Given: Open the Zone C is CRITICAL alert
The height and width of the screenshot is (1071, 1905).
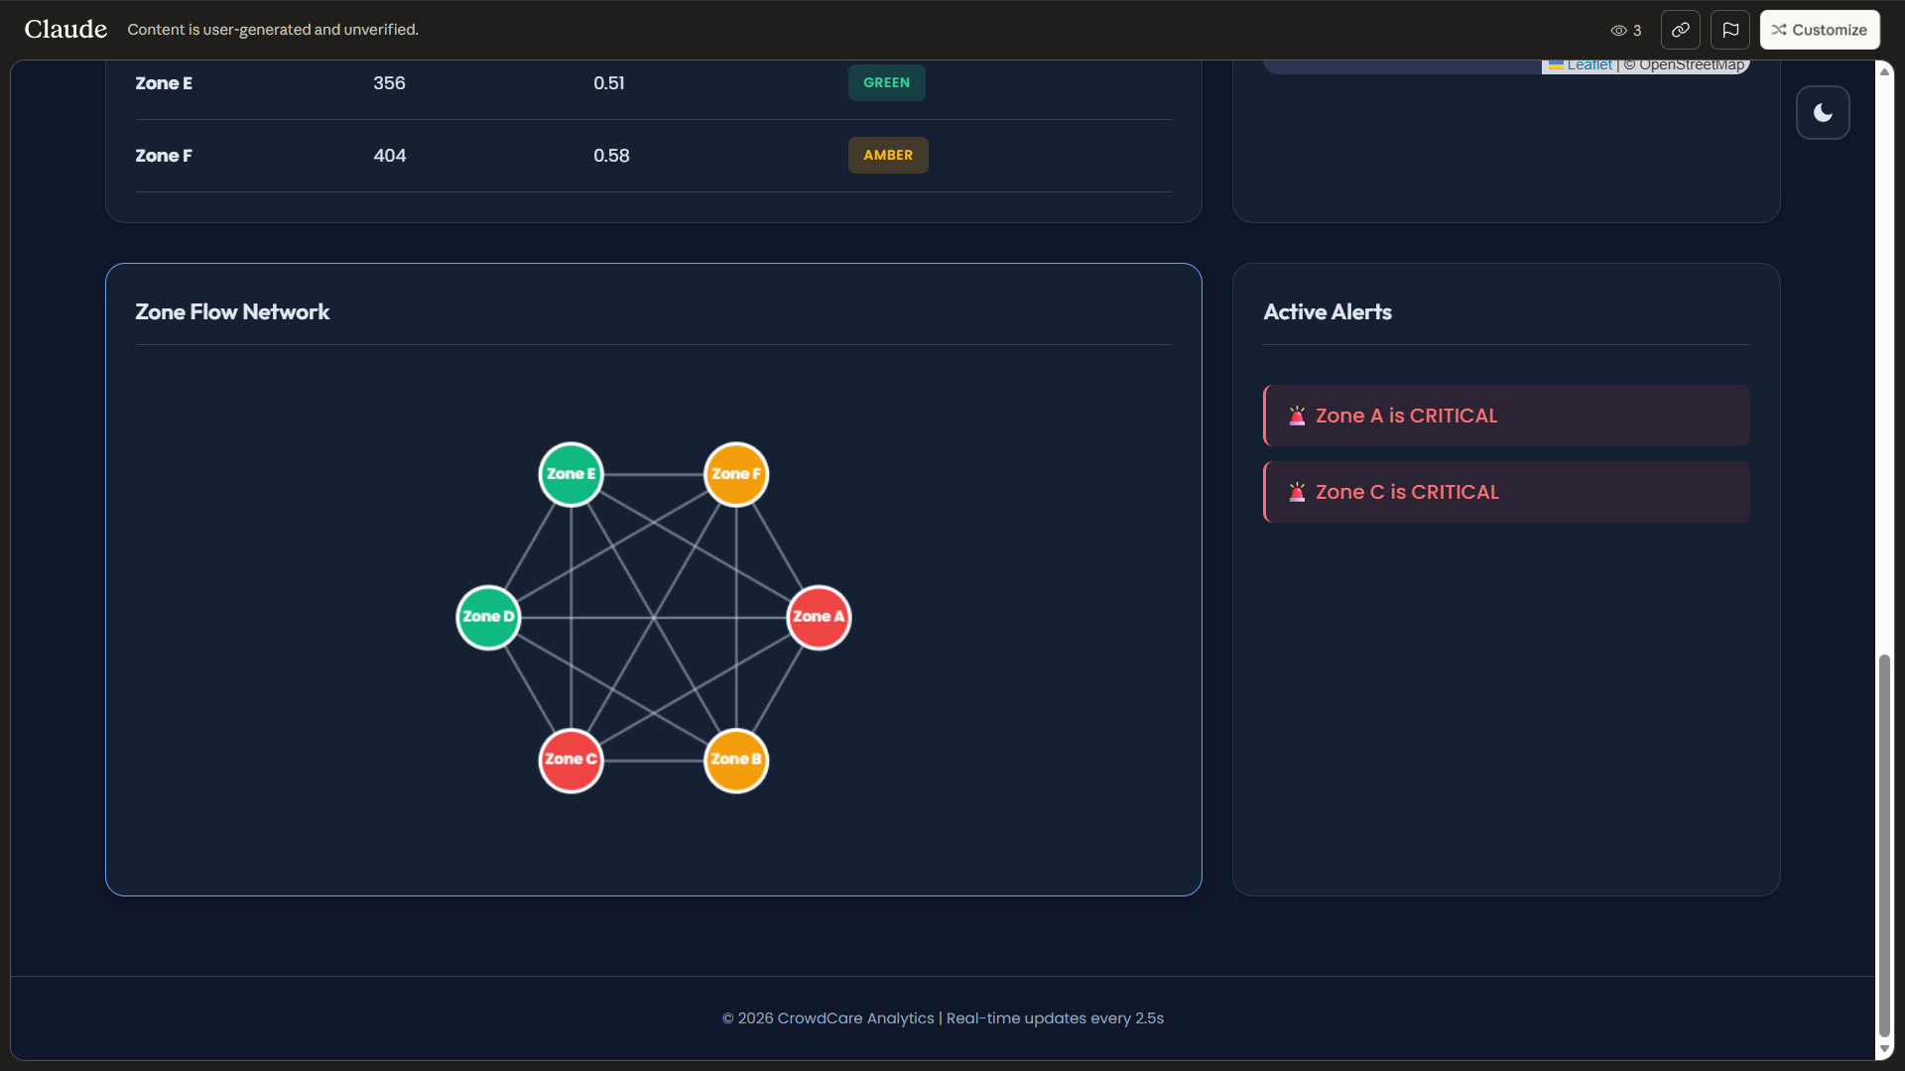Looking at the screenshot, I should pos(1505,492).
